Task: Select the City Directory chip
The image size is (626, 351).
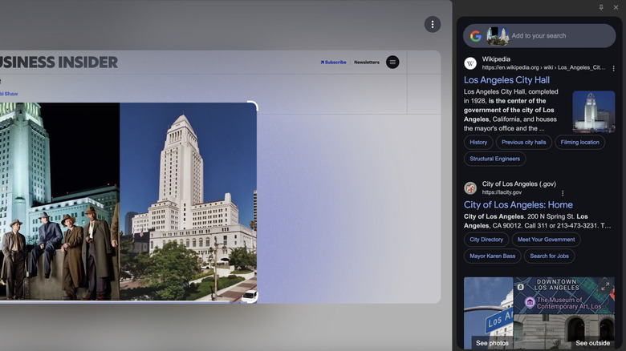Action: (x=486, y=240)
